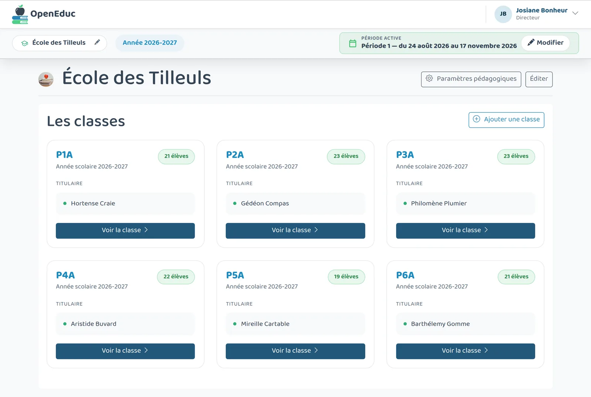Click Ajouter une classe
The image size is (591, 397).
pyautogui.click(x=506, y=120)
